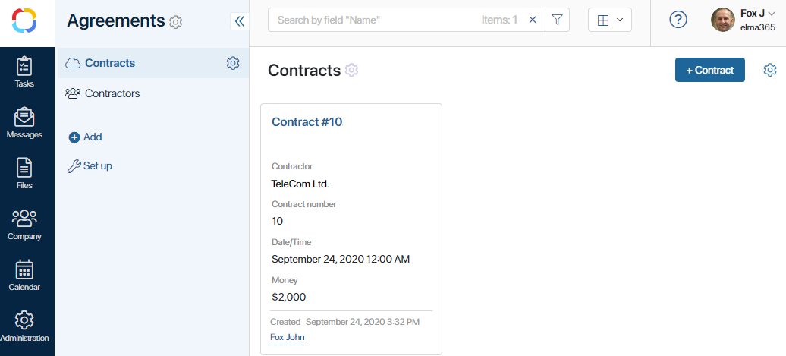The width and height of the screenshot is (786, 356).
Task: Open the Administration settings
Action: point(24,327)
